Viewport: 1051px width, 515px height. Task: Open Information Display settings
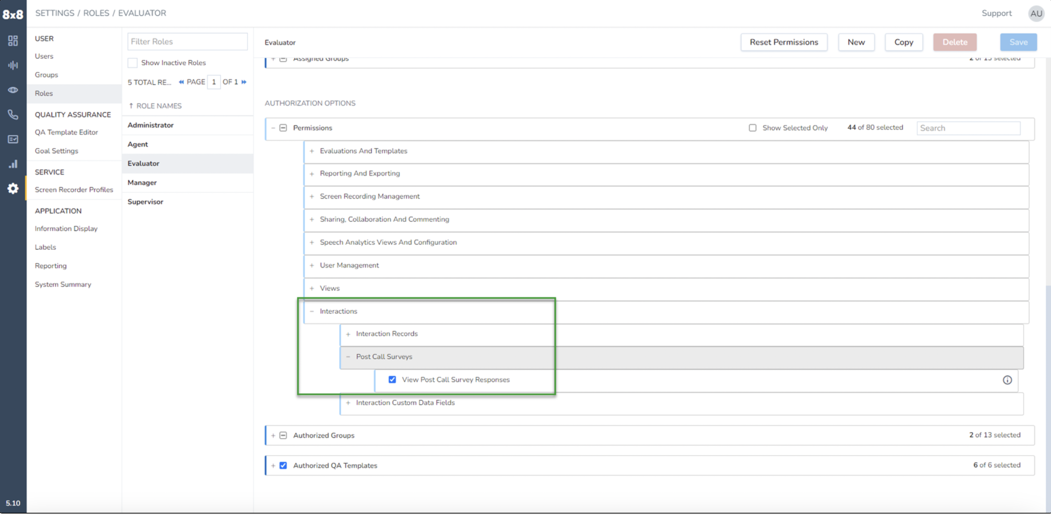(x=66, y=229)
